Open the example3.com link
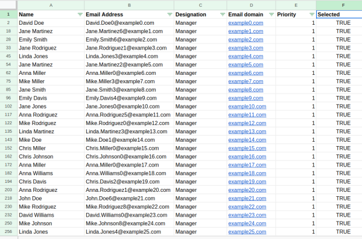This screenshot has height=239, width=362. tap(246, 48)
